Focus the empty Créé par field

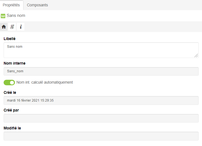click(101, 118)
